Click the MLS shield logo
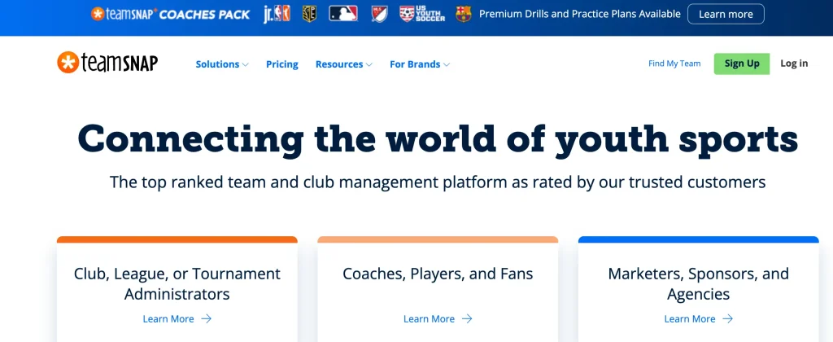This screenshot has height=342, width=833. tap(379, 14)
